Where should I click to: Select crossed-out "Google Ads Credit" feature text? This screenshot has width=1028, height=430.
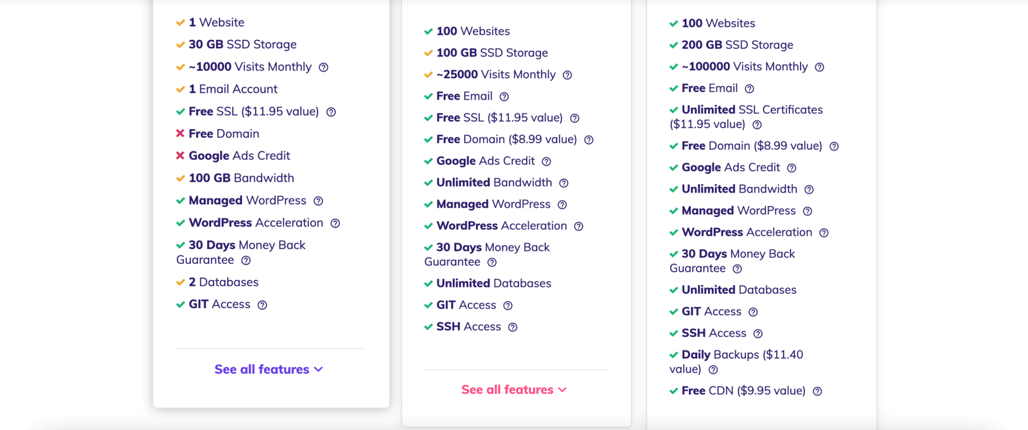239,156
